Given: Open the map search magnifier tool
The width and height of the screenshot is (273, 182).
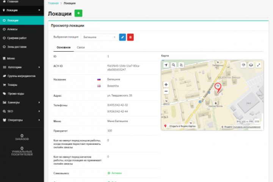Looking at the screenshot, I should click(x=174, y=65).
